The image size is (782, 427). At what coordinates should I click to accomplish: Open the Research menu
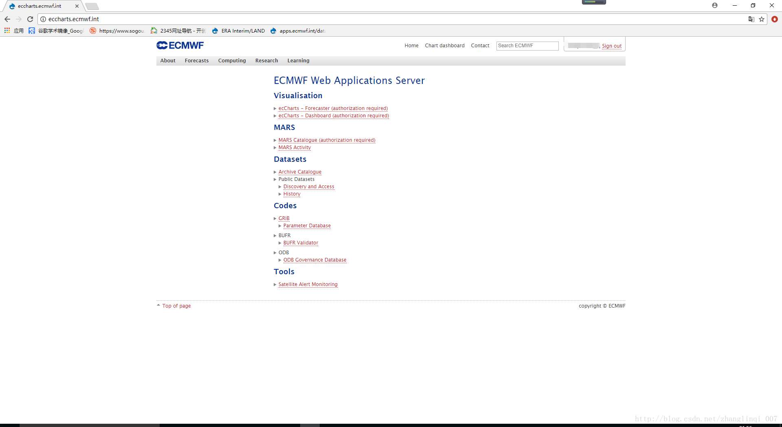[x=267, y=61]
